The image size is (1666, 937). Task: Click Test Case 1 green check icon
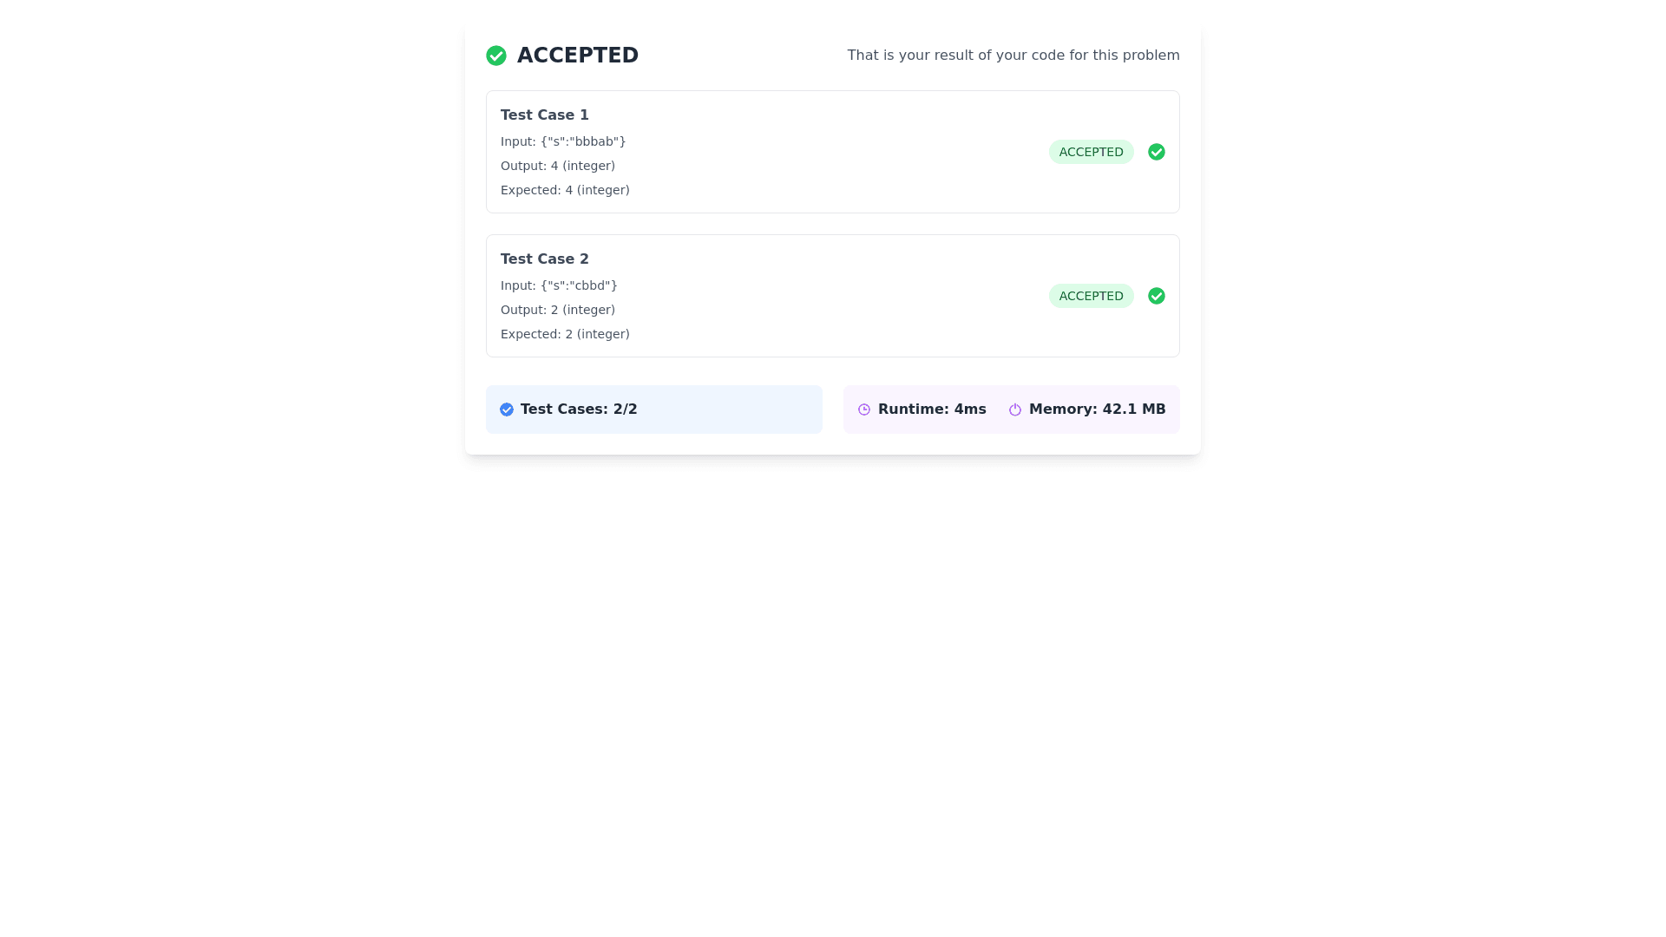pyautogui.click(x=1156, y=152)
